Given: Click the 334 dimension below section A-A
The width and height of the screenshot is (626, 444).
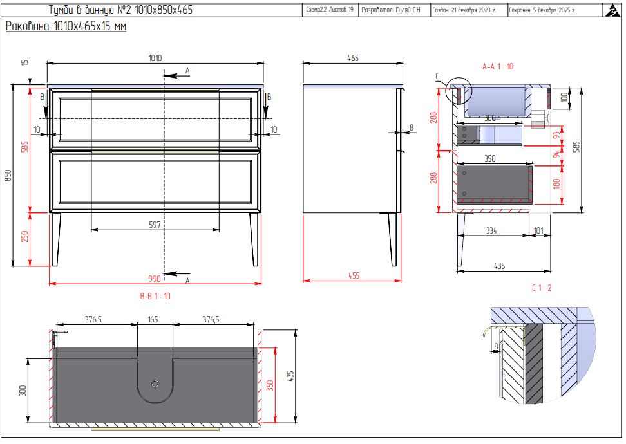Looking at the screenshot, I should pyautogui.click(x=491, y=230).
